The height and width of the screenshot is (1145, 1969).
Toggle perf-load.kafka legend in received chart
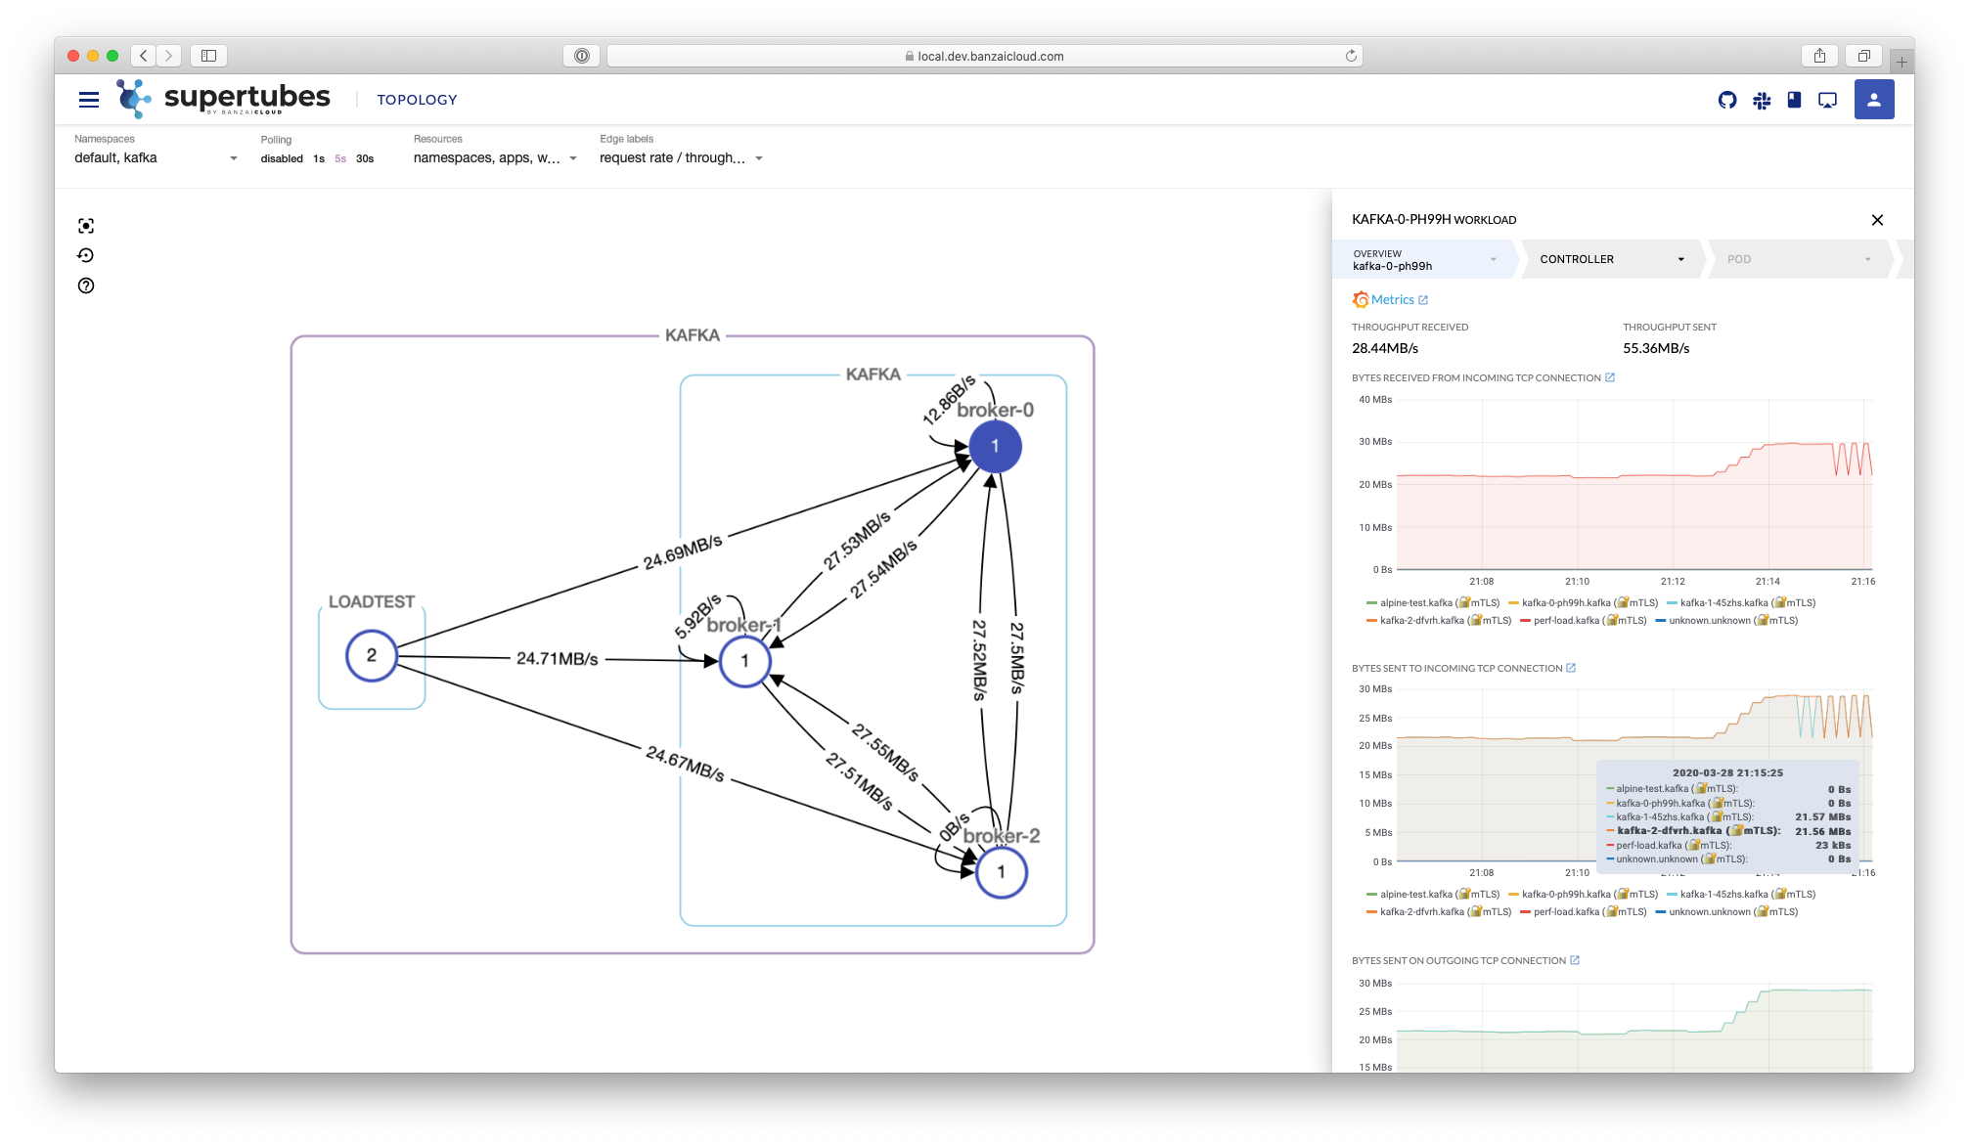coord(1584,621)
